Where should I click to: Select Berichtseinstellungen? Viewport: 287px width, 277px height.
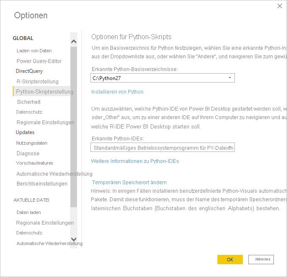(42, 184)
